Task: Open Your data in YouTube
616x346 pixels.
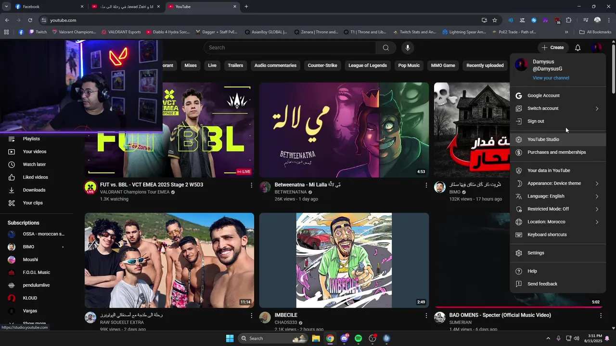Action: click(558, 171)
